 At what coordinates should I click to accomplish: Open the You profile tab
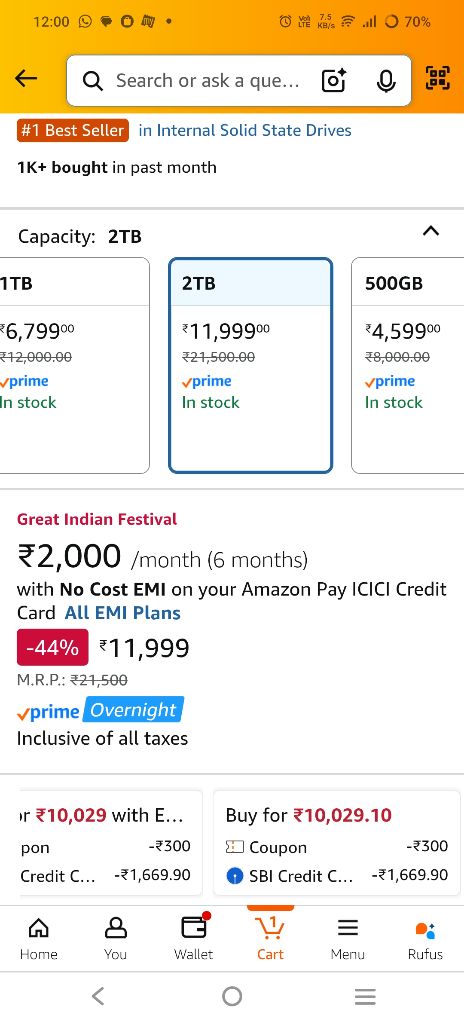pos(116,938)
